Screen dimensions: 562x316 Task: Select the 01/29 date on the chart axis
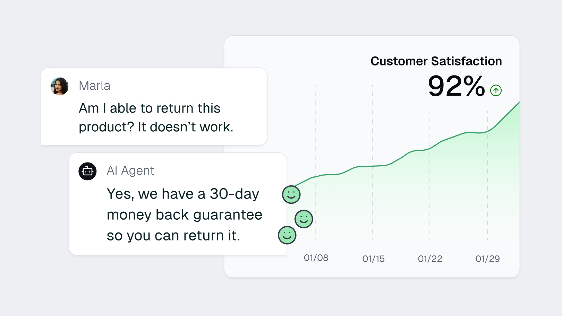[x=487, y=259]
